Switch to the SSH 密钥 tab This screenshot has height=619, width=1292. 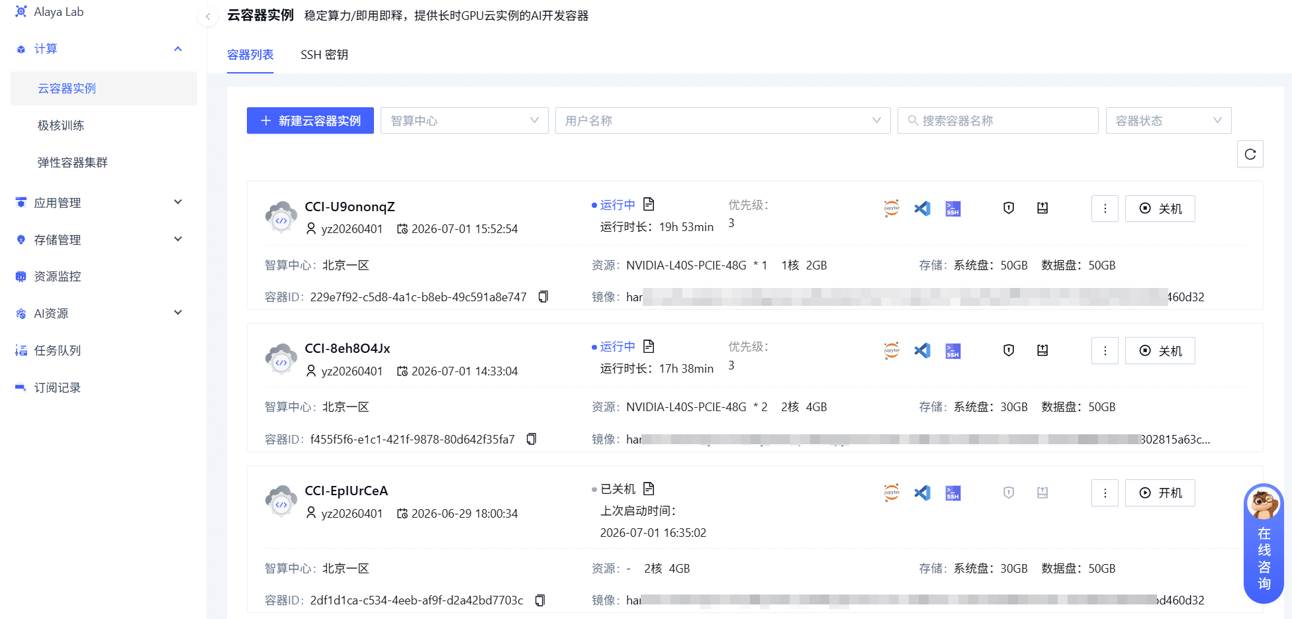click(324, 55)
